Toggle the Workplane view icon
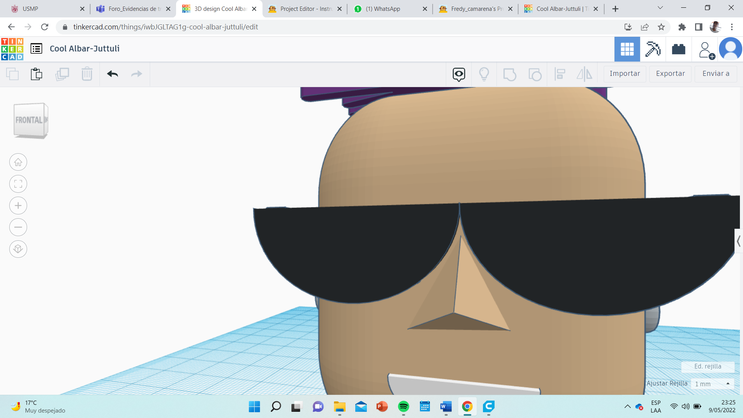 click(459, 74)
